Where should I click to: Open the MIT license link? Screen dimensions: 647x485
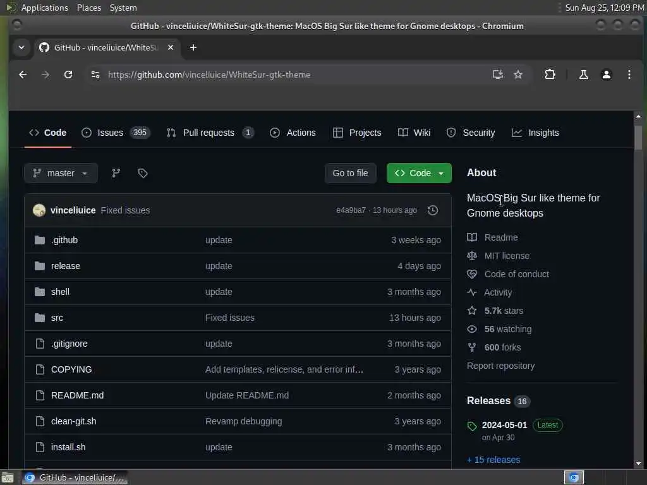(x=507, y=256)
